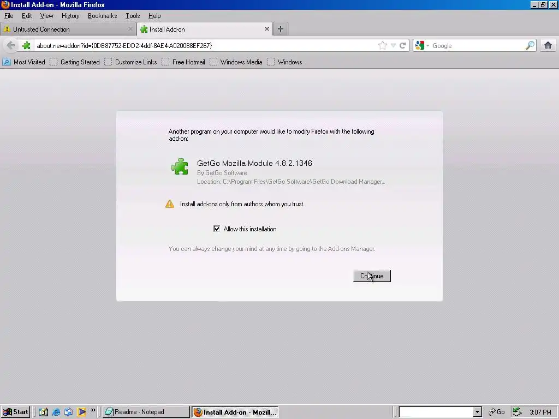
Task: Click the GetGo add-on puzzle piece icon
Action: 180,166
